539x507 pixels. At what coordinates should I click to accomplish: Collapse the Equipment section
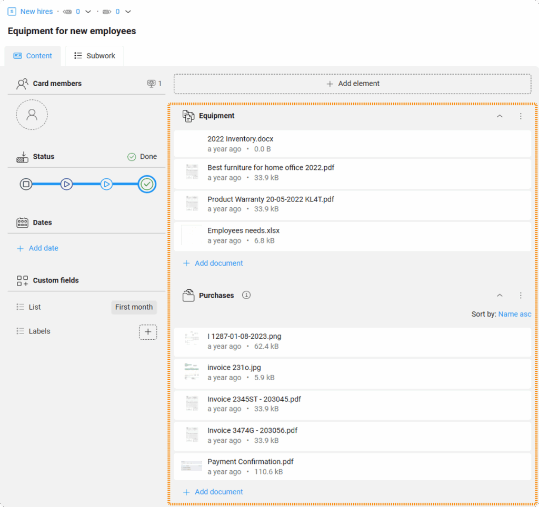[500, 116]
